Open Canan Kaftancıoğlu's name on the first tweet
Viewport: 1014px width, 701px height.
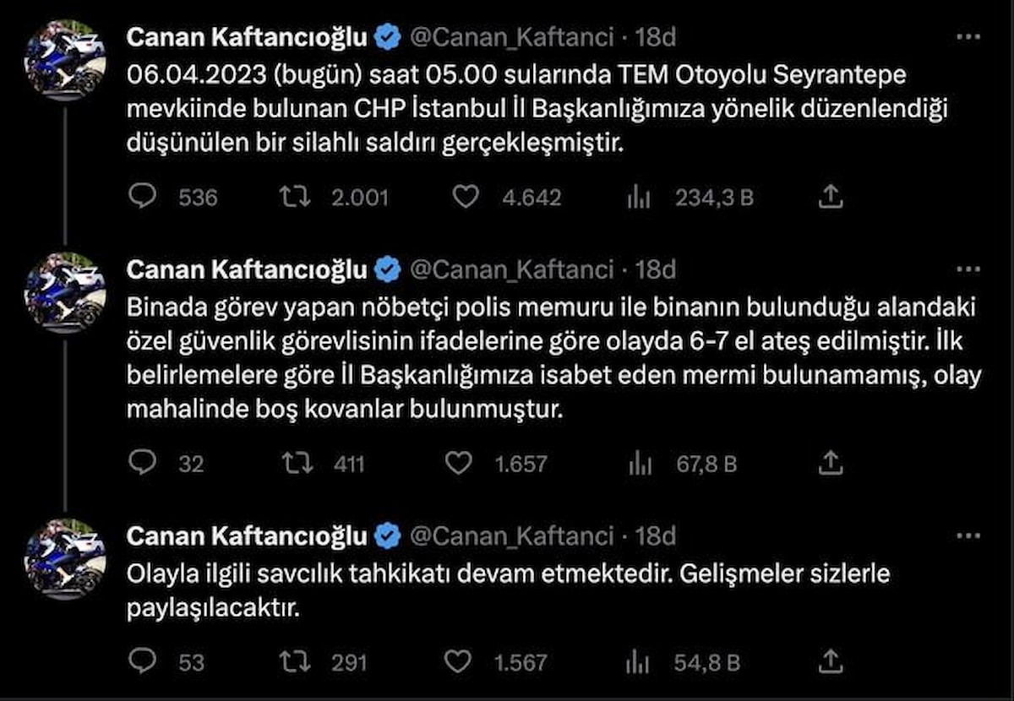click(247, 37)
